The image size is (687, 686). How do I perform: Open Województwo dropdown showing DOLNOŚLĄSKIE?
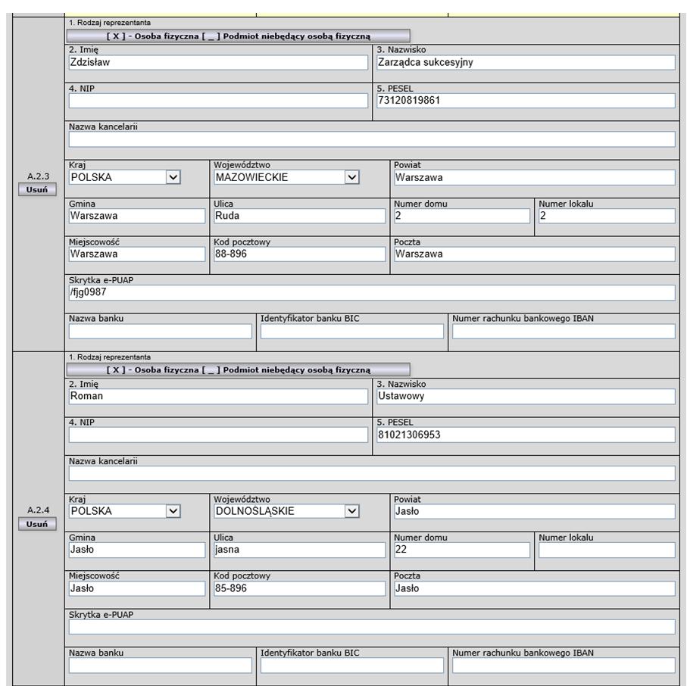click(x=286, y=511)
